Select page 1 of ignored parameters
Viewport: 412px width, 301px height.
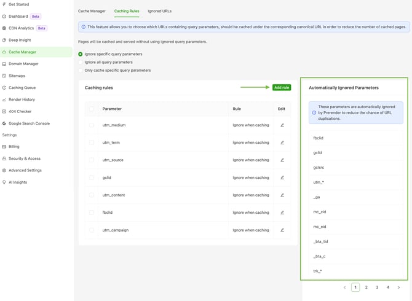point(355,287)
